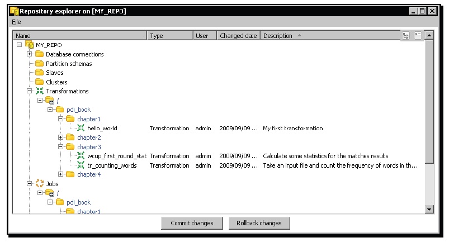449x242 pixels.
Task: Close the Repository explorer window
Action: pos(432,11)
